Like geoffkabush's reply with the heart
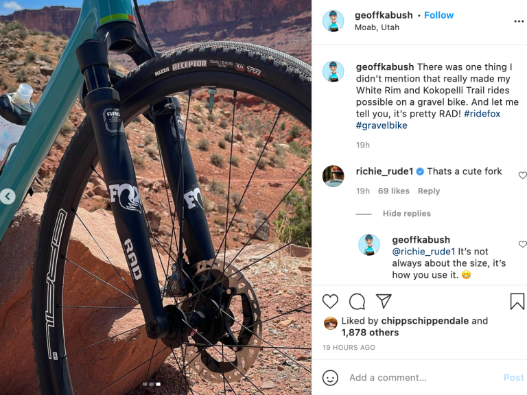This screenshot has width=527, height=395. pyautogui.click(x=523, y=244)
